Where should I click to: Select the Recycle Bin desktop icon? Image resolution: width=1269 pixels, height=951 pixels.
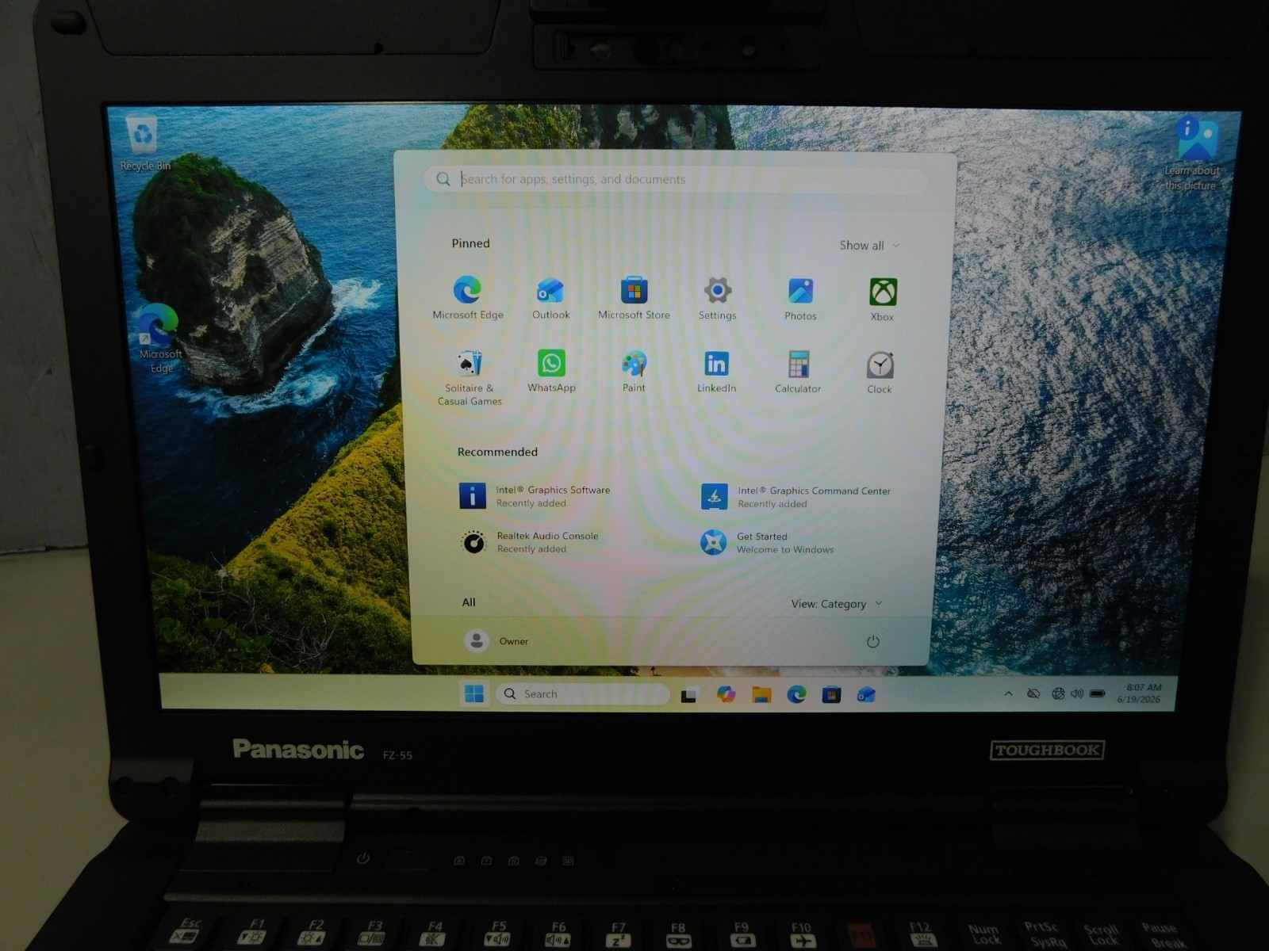point(144,143)
